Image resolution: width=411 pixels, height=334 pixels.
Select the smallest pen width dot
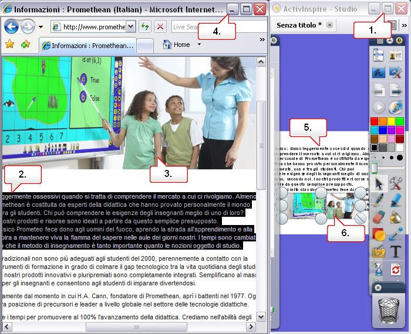(375, 158)
